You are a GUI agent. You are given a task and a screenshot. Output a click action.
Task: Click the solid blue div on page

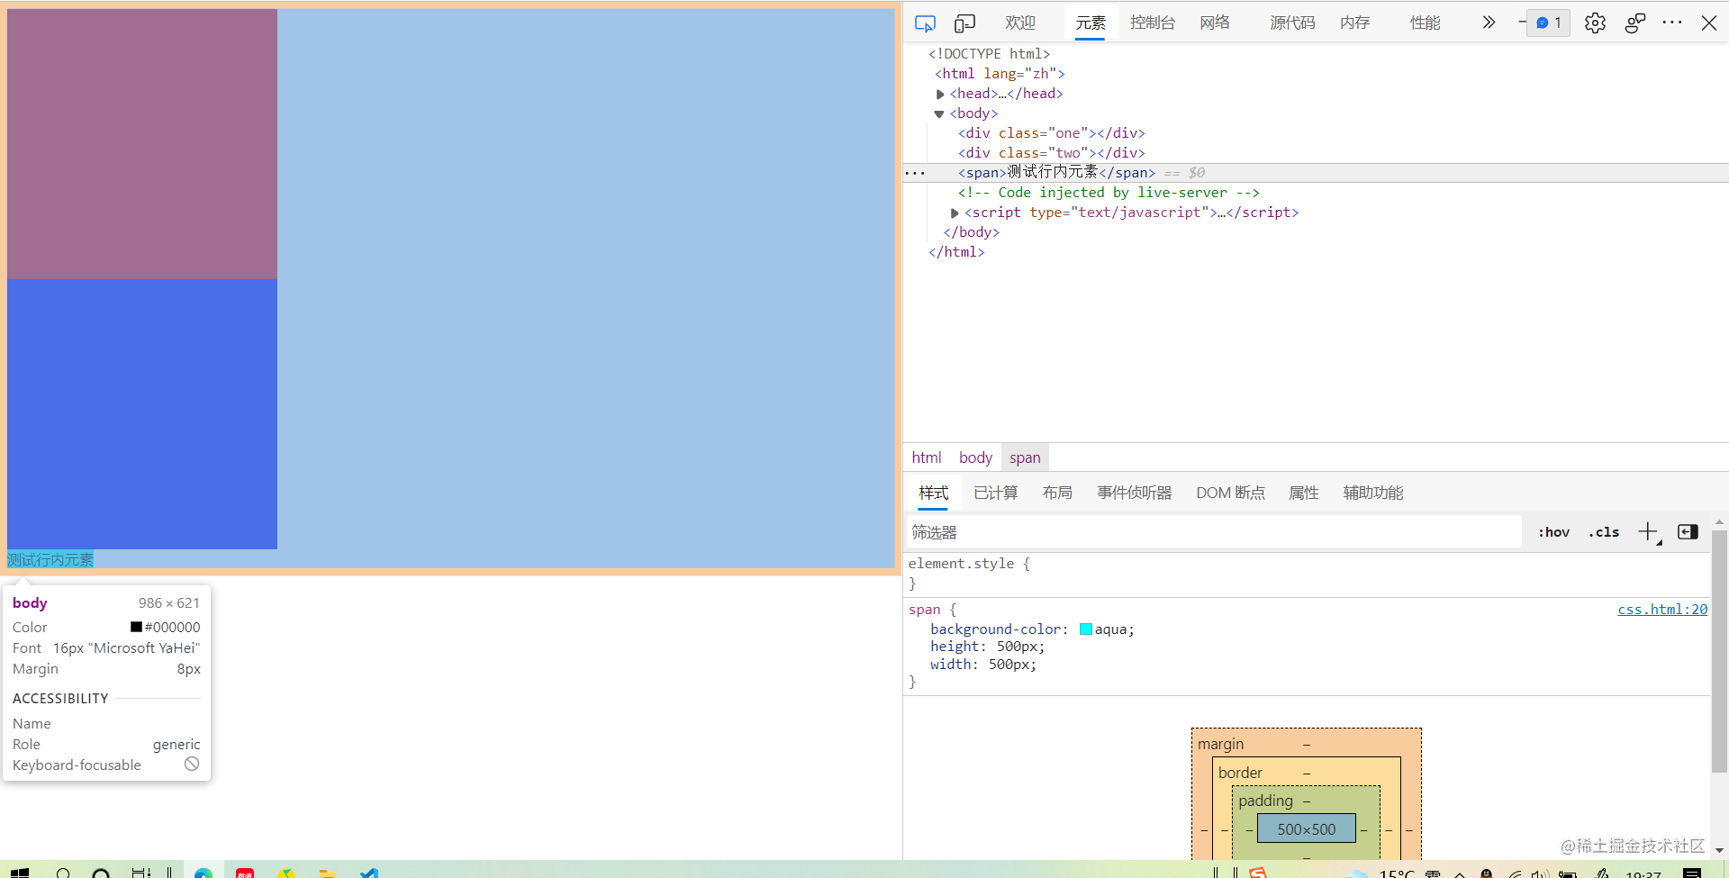click(142, 414)
